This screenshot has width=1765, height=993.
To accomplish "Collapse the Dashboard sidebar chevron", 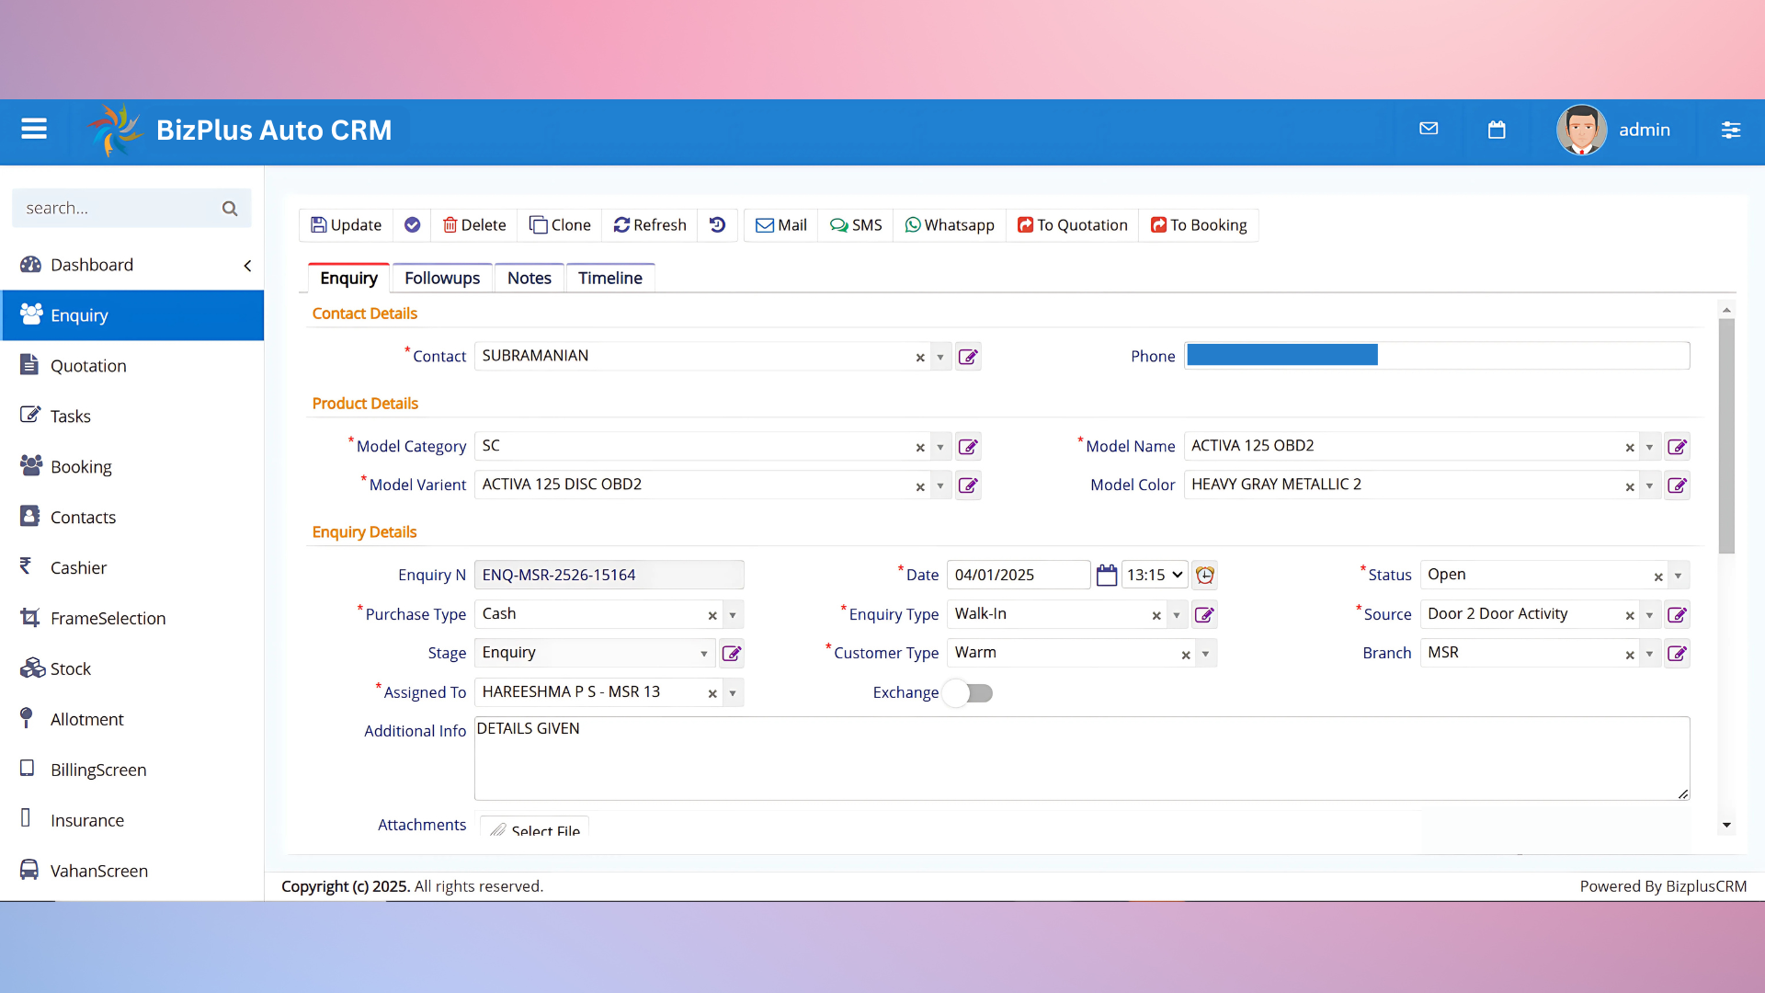I will [247, 266].
